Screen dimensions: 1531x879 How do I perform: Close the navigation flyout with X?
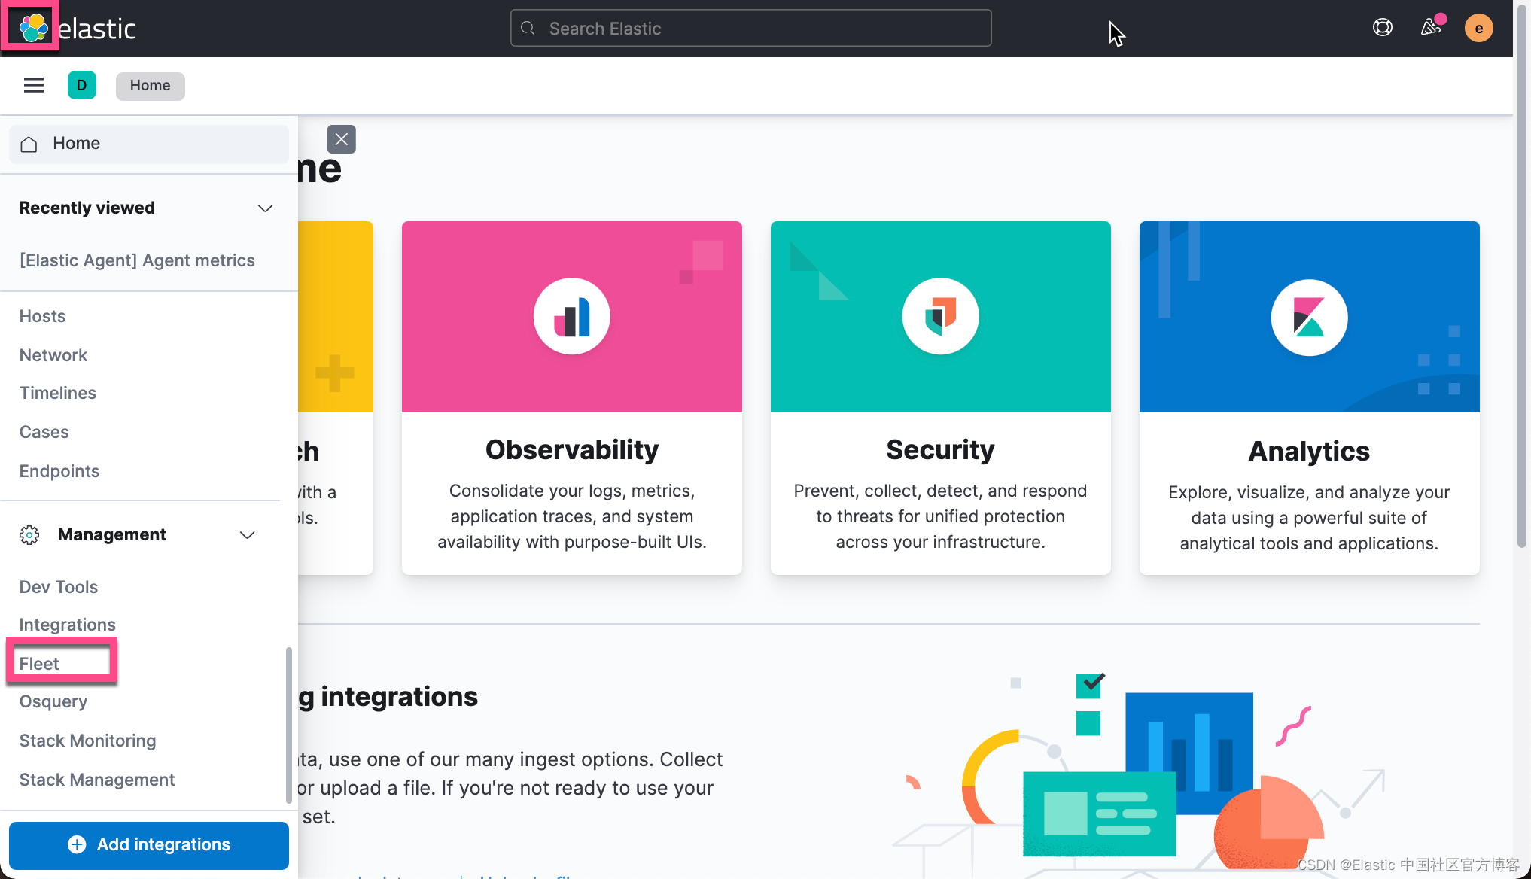pyautogui.click(x=341, y=139)
